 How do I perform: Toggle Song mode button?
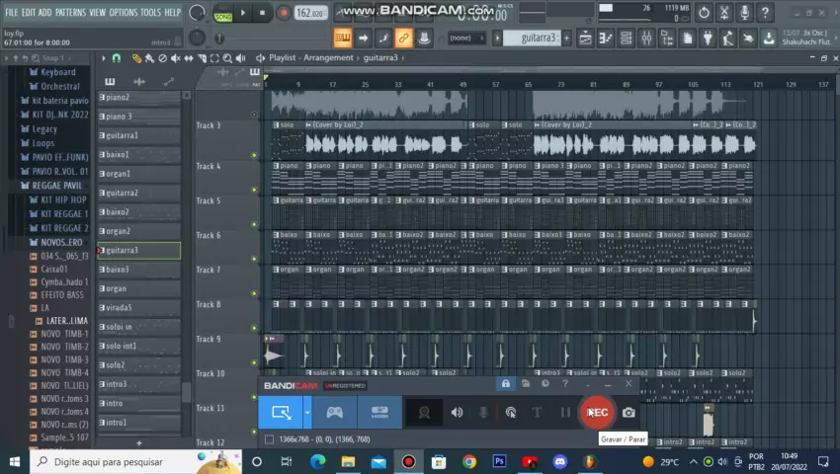pos(224,16)
